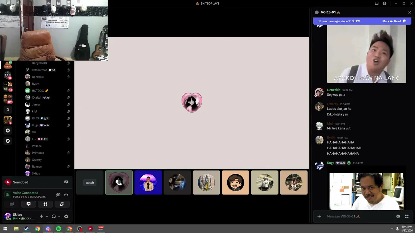Toggle headphone deafen for Skitzo
This screenshot has width=415, height=233.
tap(54, 216)
